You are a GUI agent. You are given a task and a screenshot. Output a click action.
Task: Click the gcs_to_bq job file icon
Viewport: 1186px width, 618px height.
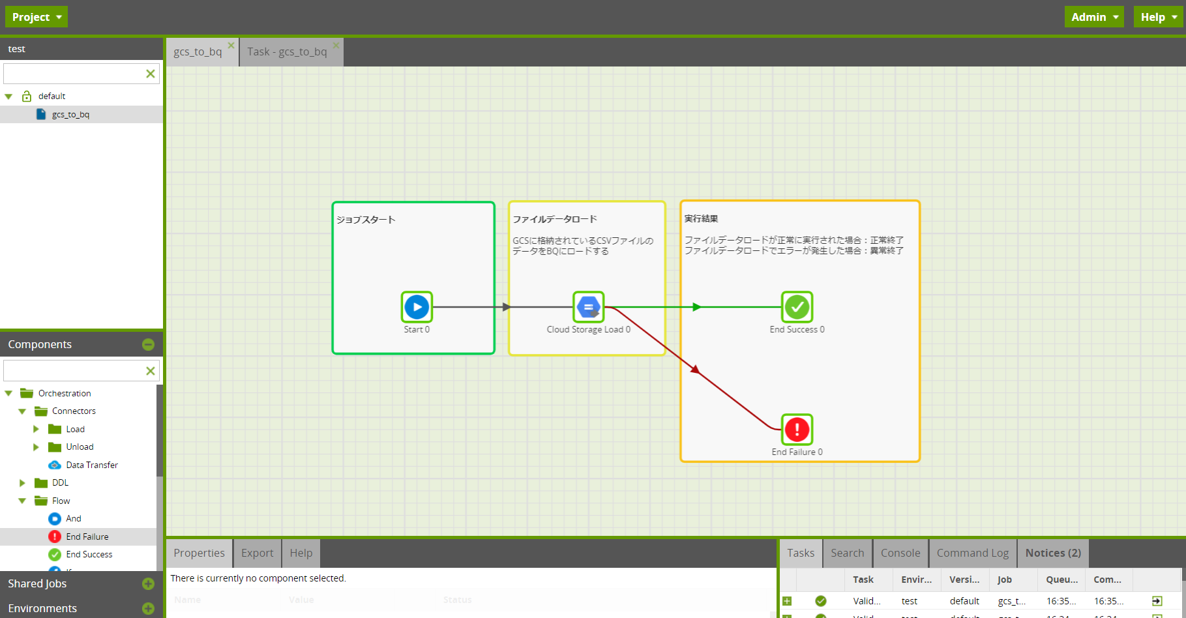pos(41,114)
